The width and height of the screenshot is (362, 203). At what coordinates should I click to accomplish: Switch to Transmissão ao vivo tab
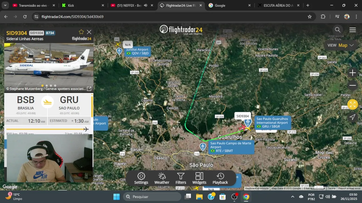coord(34,5)
